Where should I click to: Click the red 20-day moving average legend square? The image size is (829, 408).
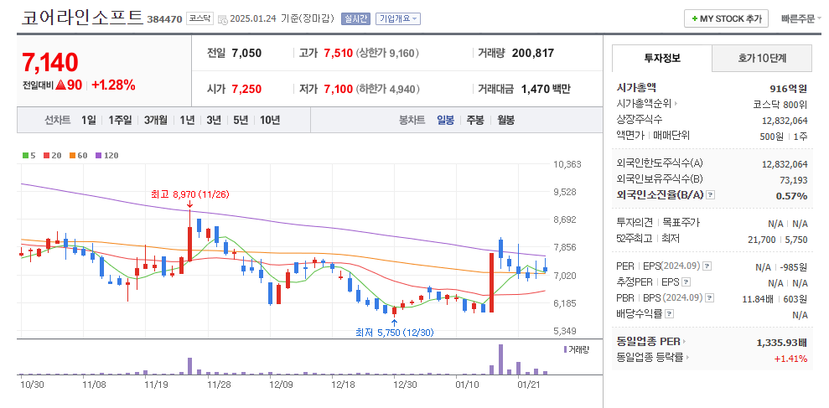[46, 155]
